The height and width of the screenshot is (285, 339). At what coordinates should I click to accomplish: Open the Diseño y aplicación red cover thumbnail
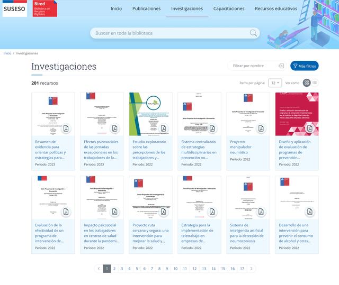coord(297,114)
